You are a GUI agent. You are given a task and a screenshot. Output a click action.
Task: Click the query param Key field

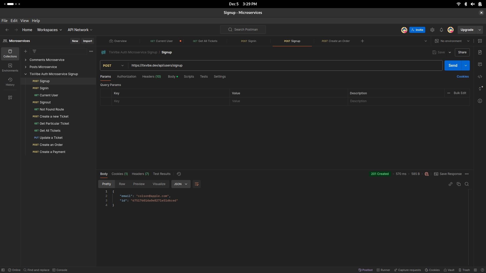coord(171,101)
